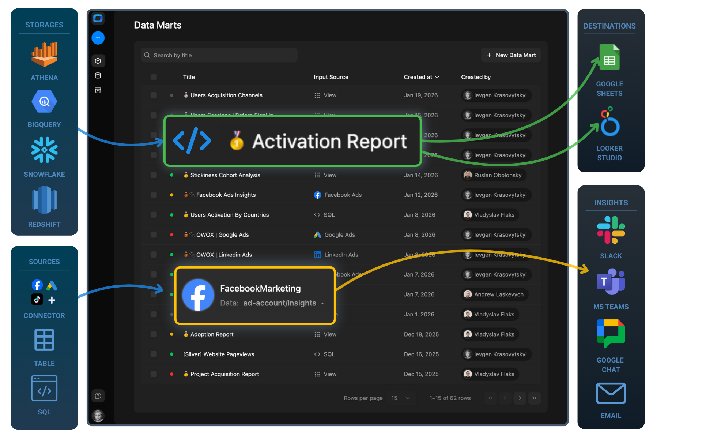Viewport: 702px width, 439px height.
Task: Focus the Search by title field
Action: click(219, 55)
